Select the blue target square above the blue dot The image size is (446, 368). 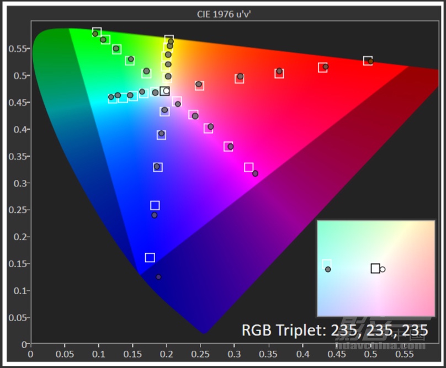point(150,258)
